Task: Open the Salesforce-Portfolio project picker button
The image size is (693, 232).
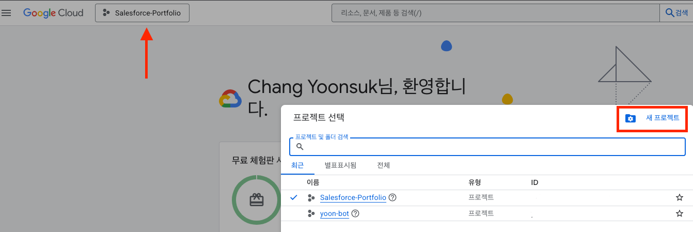Action: pyautogui.click(x=142, y=13)
